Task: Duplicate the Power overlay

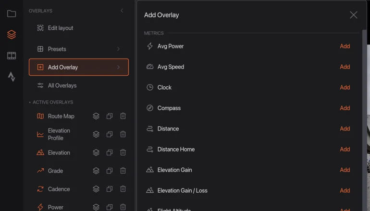Action: (110, 207)
